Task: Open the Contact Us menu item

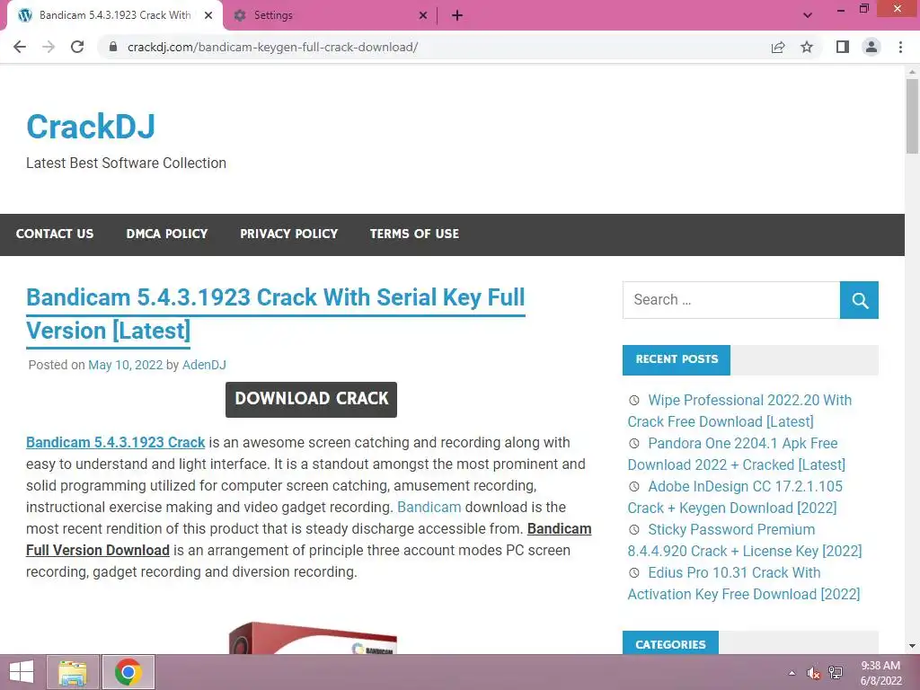Action: pos(55,234)
